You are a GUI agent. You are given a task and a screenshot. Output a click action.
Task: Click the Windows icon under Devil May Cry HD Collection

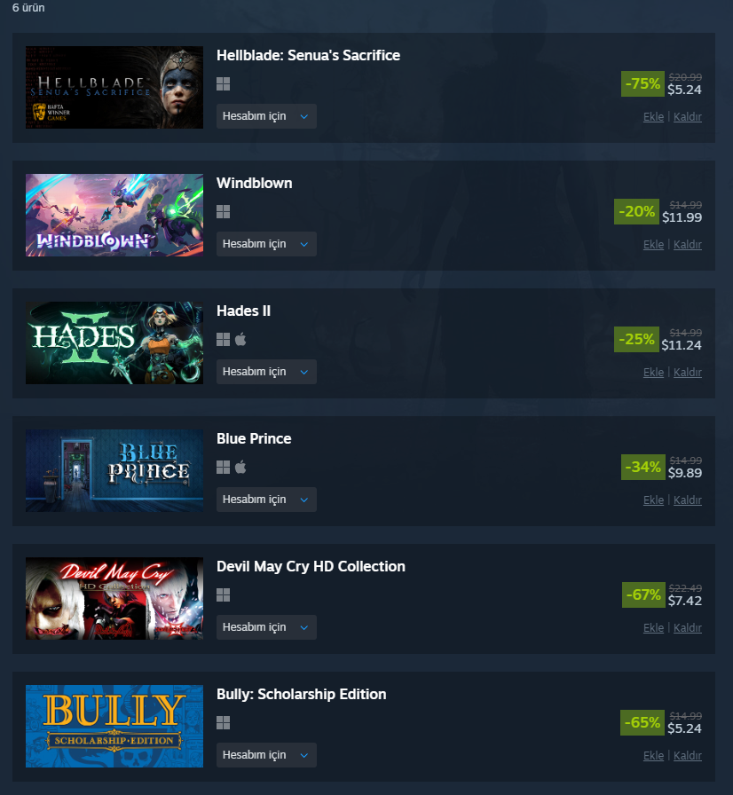tap(223, 595)
